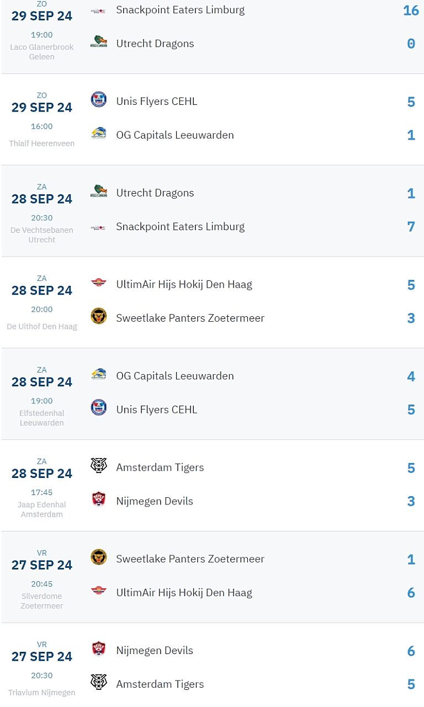Viewport: 424px width, 707px height.
Task: Open Utrecht Dragons name in Laco Glanerbrook match
Action: (x=155, y=44)
